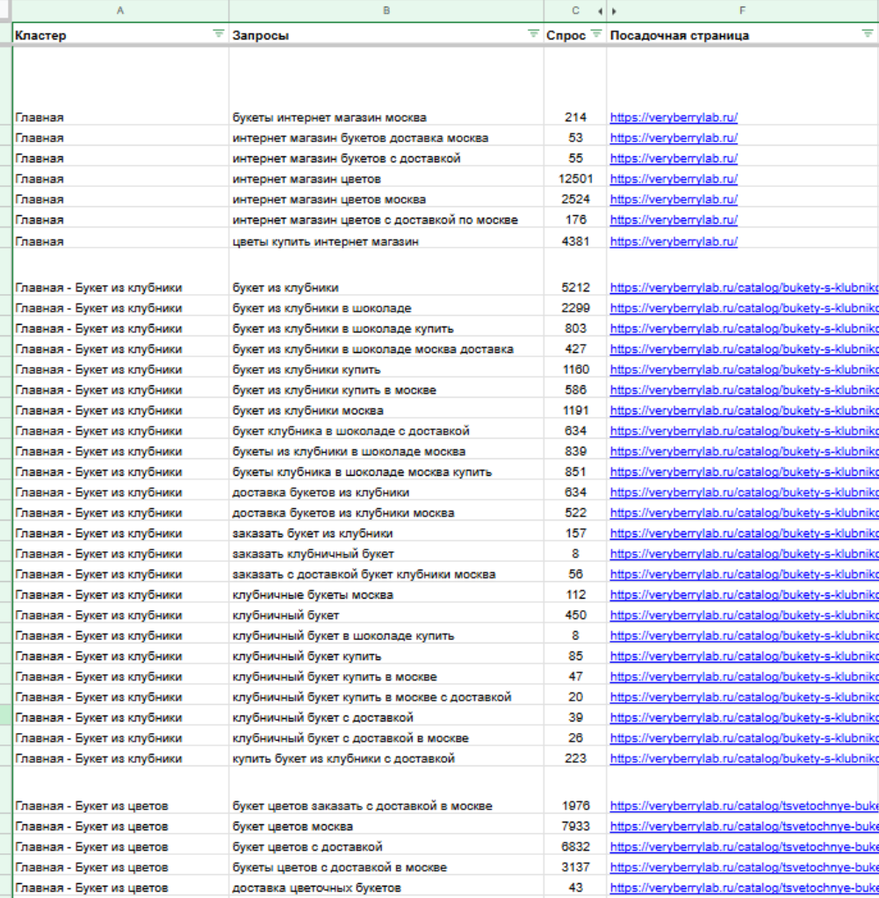Select the header cell "Кластер"
The image size is (879, 898).
pyautogui.click(x=120, y=35)
